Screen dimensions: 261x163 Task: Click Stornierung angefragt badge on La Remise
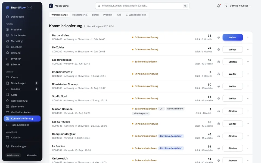[171, 148]
